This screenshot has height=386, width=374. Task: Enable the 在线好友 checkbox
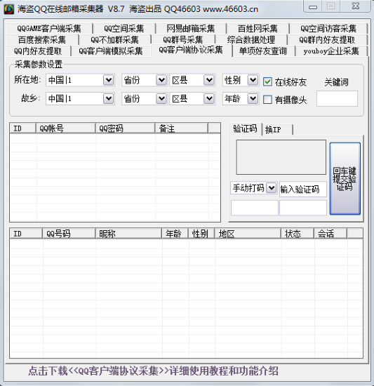(267, 81)
